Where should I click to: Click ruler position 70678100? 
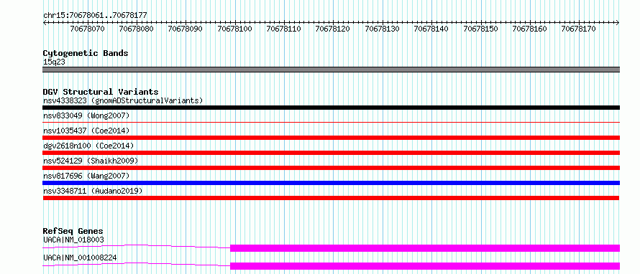pos(234,29)
